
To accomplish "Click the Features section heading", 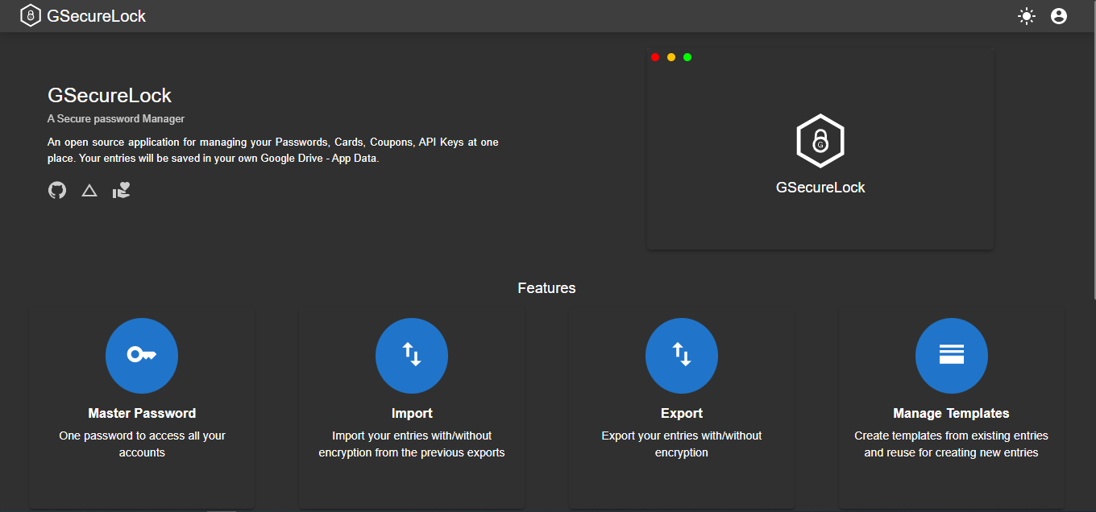I will [x=546, y=287].
